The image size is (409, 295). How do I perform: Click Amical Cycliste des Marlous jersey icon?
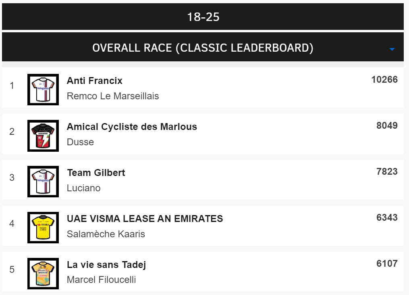(x=43, y=136)
